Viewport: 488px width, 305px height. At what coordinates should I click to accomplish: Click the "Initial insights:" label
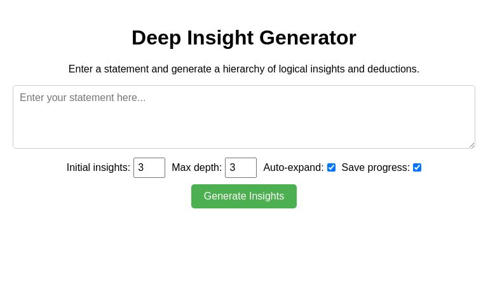coord(98,168)
